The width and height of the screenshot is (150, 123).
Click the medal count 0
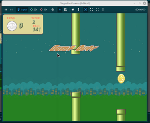coord(21,26)
